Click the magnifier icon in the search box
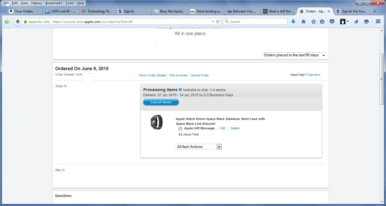This screenshot has height=206, width=386. (227, 22)
